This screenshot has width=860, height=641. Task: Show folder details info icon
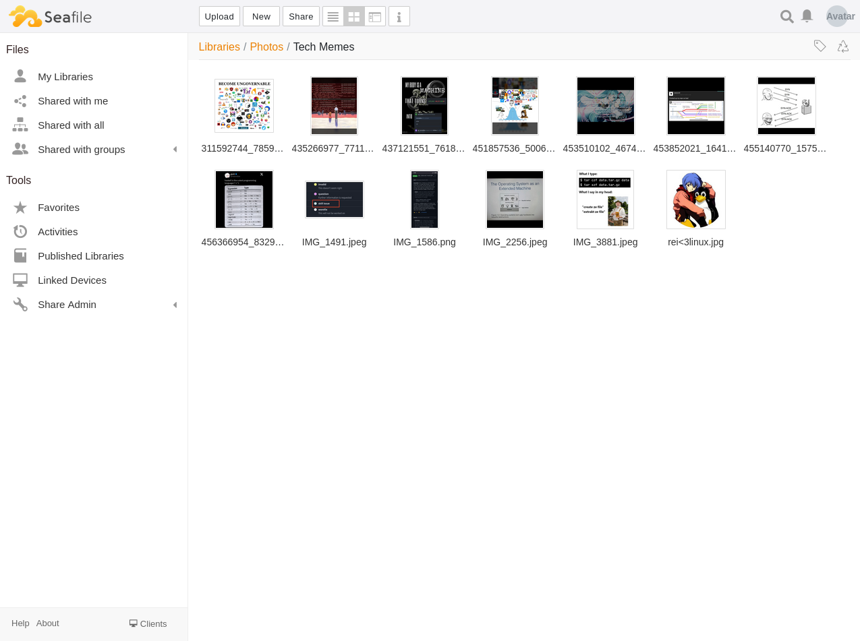pos(399,16)
